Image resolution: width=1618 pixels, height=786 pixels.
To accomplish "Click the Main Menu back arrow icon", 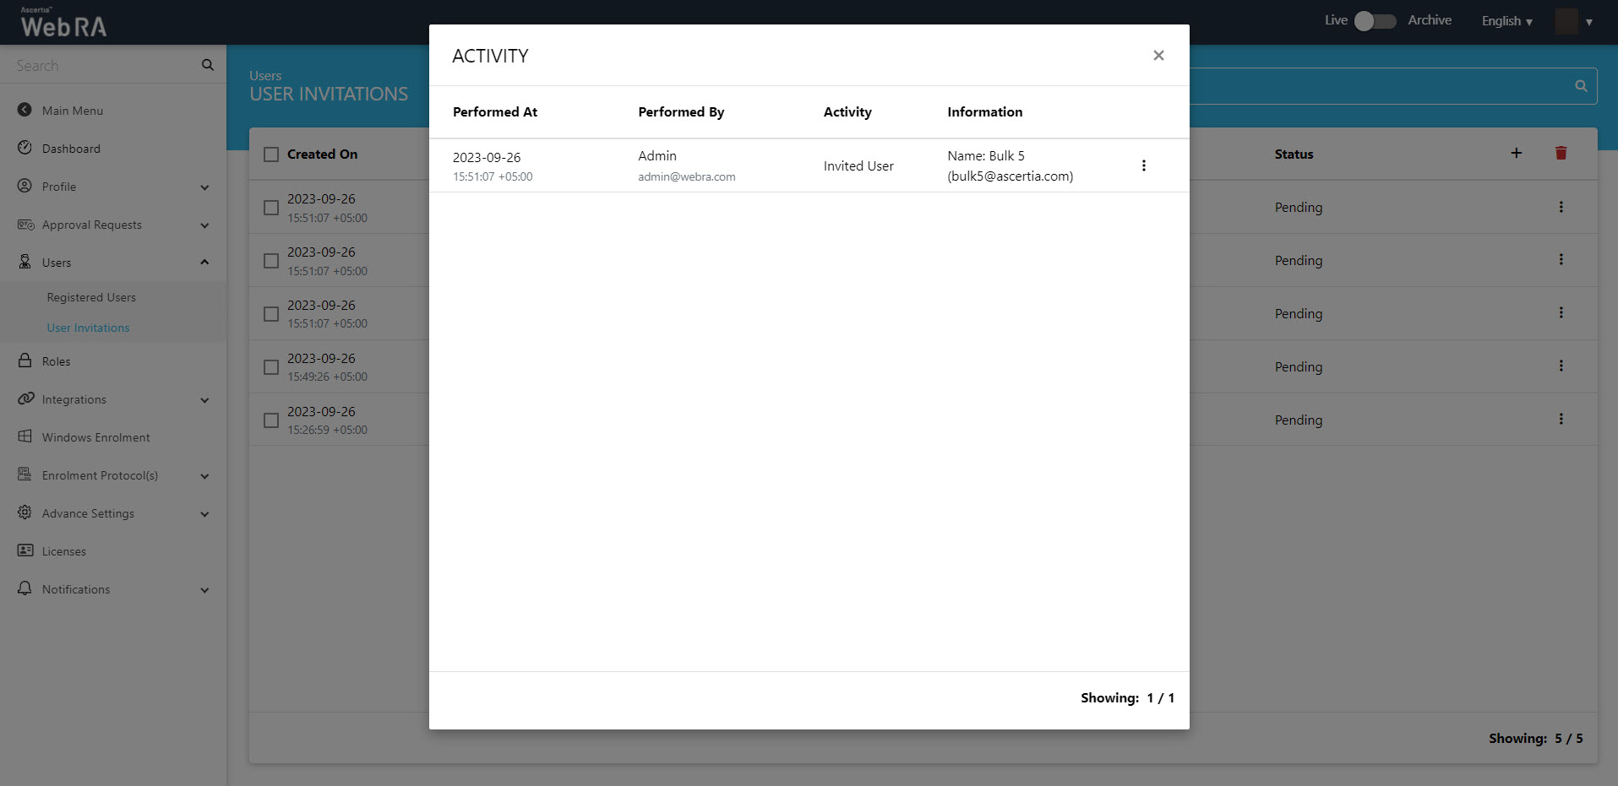I will point(25,111).
